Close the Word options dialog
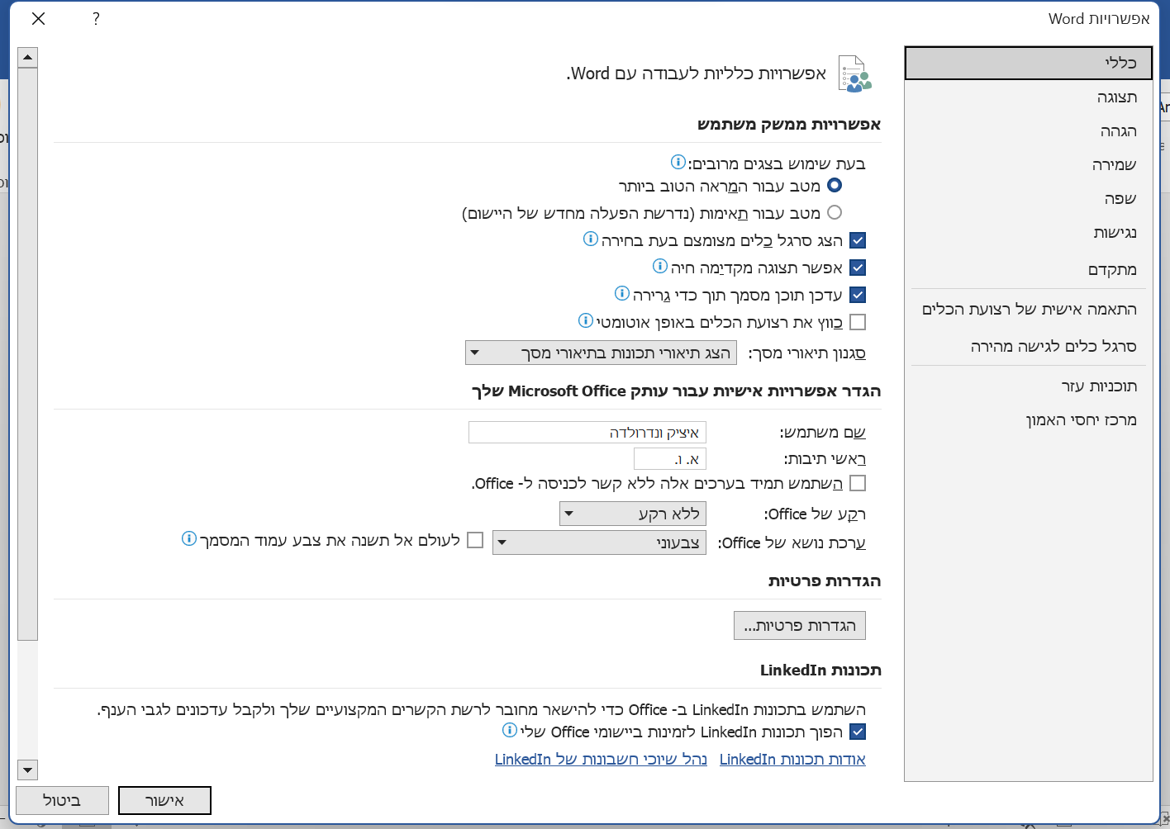This screenshot has height=829, width=1170. click(x=38, y=18)
